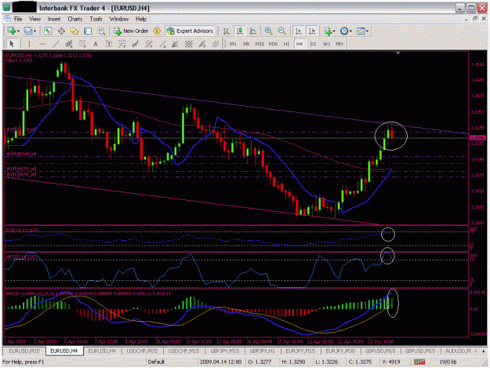Select the active H4 timeframe button

[299, 44]
